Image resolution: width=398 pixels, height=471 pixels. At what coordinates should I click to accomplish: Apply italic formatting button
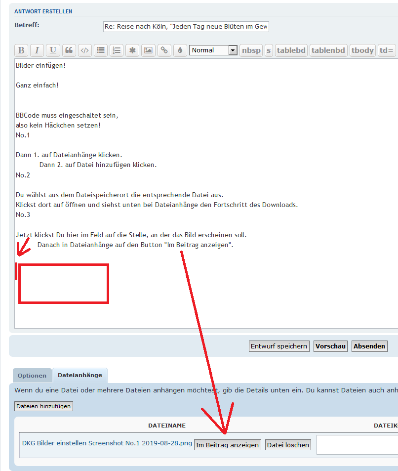(x=37, y=50)
